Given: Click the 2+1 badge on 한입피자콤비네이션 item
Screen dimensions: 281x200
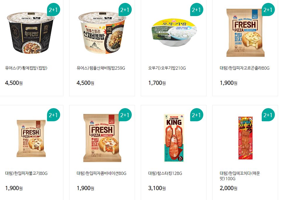Looking at the screenshot, I should point(125,115).
